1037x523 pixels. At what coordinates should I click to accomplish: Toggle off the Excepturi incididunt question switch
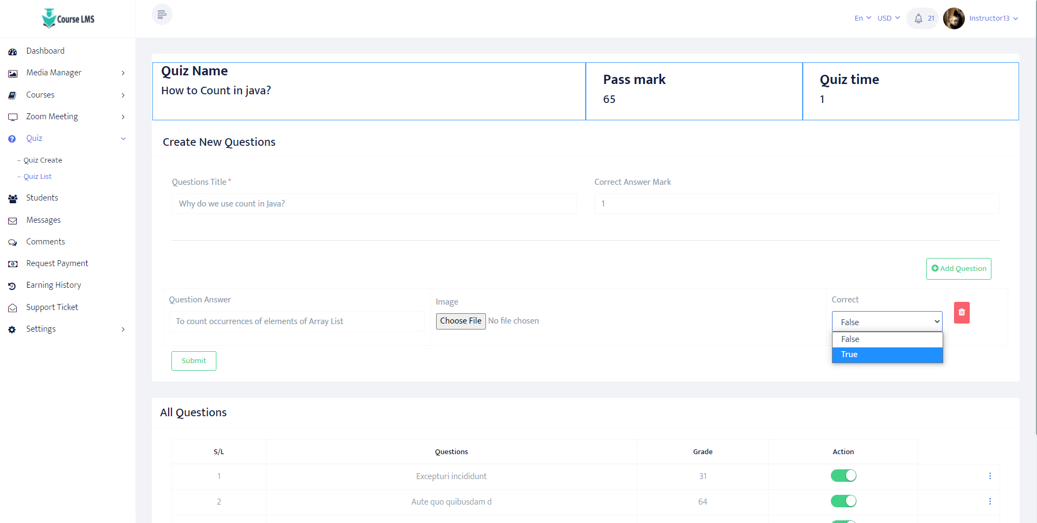click(x=843, y=476)
